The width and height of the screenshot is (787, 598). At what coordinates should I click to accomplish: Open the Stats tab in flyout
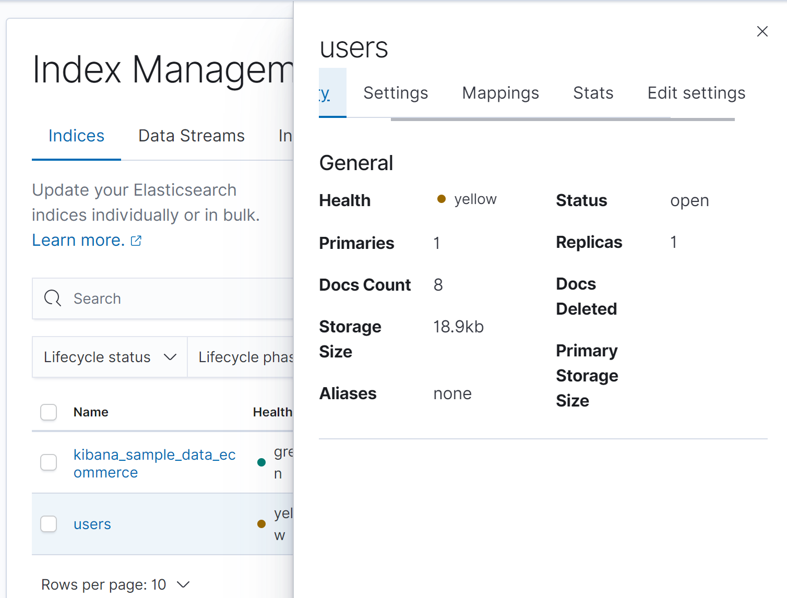(593, 93)
